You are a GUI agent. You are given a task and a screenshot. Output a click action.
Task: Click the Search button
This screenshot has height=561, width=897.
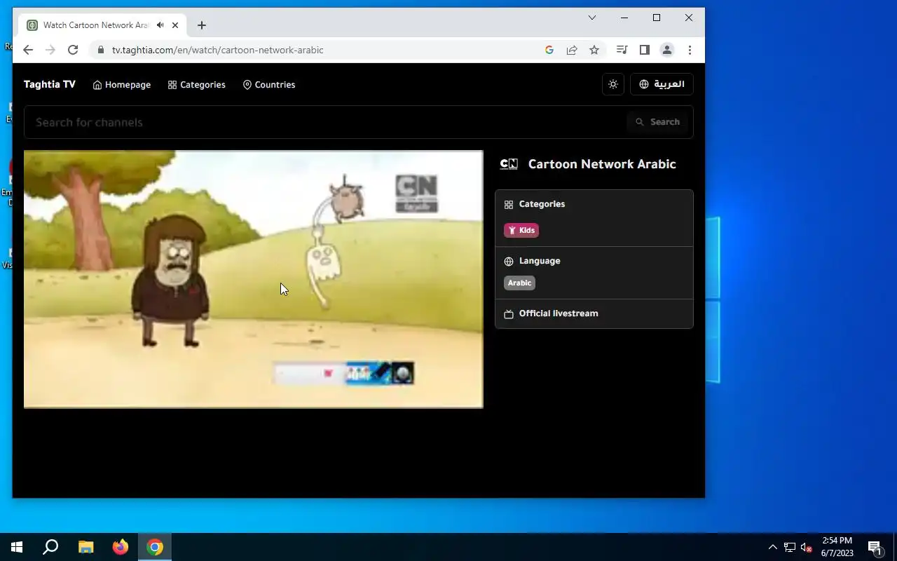tap(657, 122)
